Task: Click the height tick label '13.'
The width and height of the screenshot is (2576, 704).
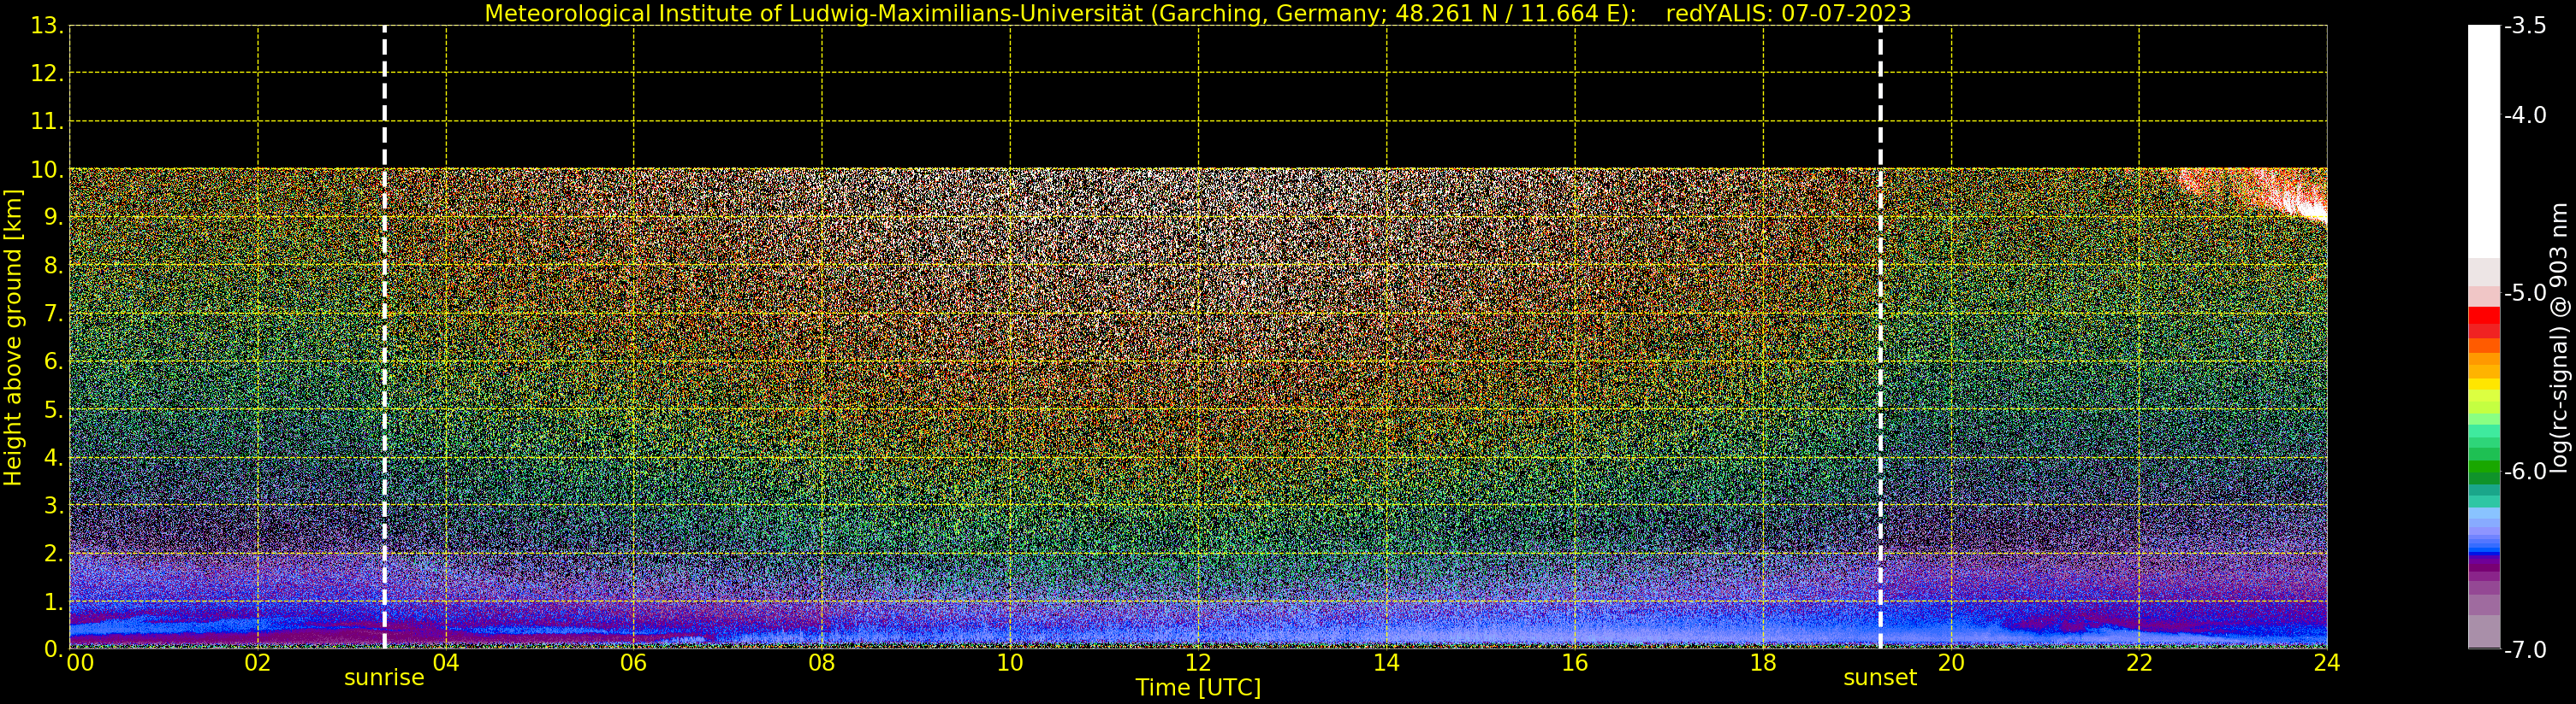Action: coord(47,26)
